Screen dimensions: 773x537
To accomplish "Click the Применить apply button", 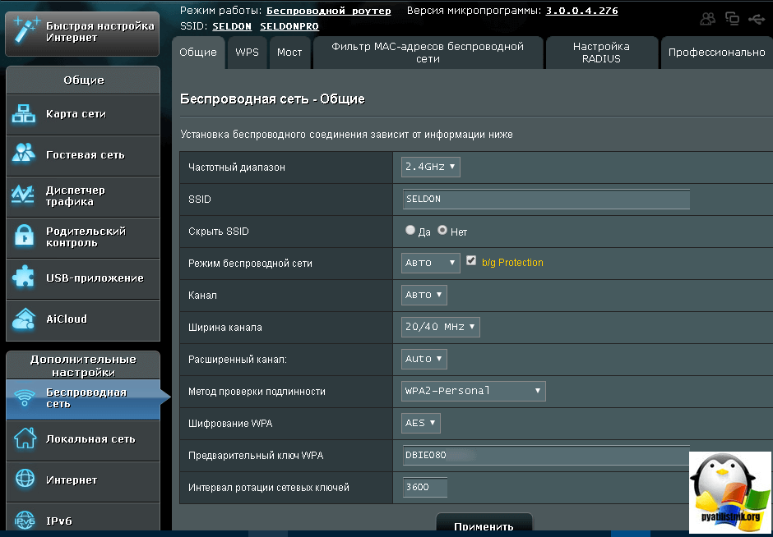I will 484,526.
